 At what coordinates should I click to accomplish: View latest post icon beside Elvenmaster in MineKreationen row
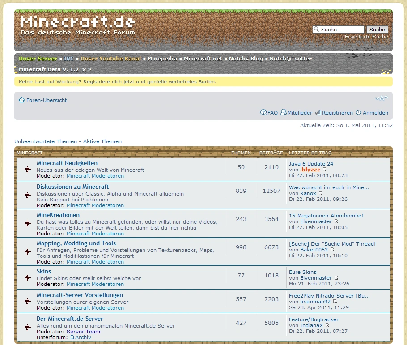(336, 221)
